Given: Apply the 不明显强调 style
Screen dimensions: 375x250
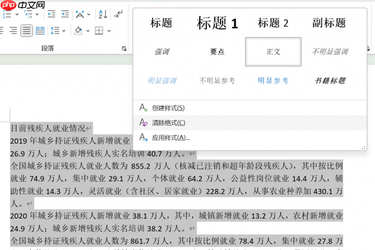Looking at the screenshot, I should point(330,52).
